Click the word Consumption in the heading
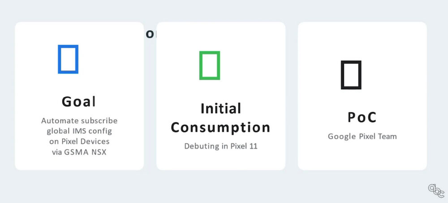The height and width of the screenshot is (203, 448). [220, 127]
